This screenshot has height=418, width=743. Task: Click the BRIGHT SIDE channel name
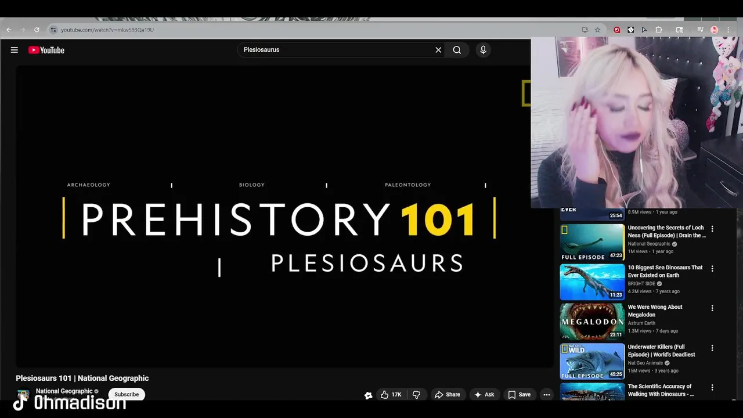coord(641,283)
